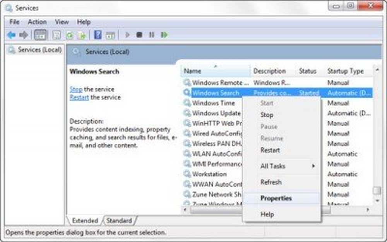The width and height of the screenshot is (387, 242).
Task: Select the Windows Remote service row name
Action: tap(221, 82)
